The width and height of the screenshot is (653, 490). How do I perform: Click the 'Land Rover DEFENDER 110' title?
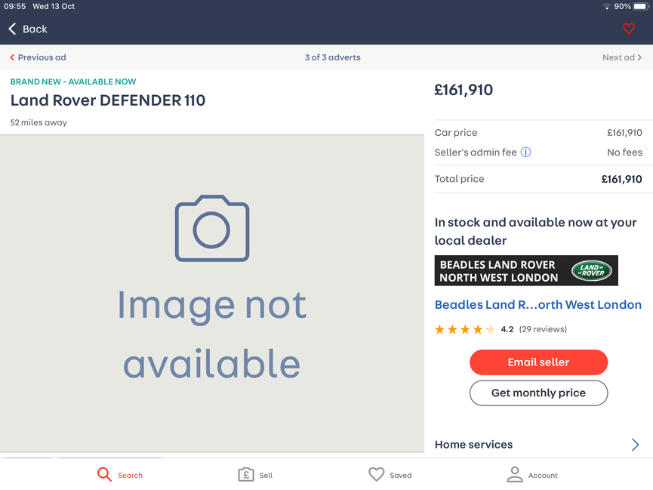click(108, 100)
